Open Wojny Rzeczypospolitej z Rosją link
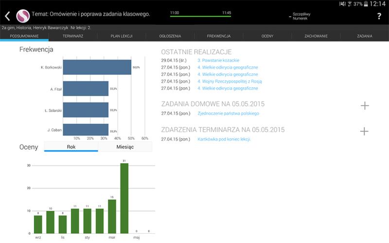The image size is (389, 243). [230, 81]
